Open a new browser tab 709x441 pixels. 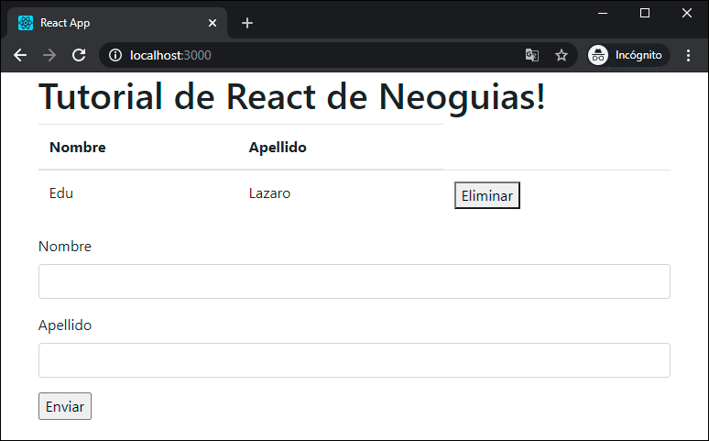point(247,23)
